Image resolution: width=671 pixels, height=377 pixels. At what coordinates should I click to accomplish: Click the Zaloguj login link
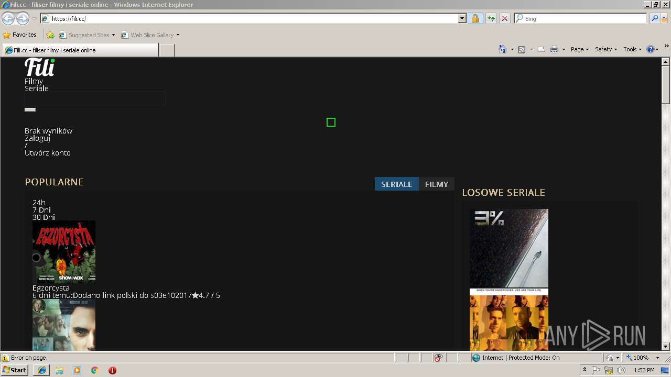click(37, 138)
